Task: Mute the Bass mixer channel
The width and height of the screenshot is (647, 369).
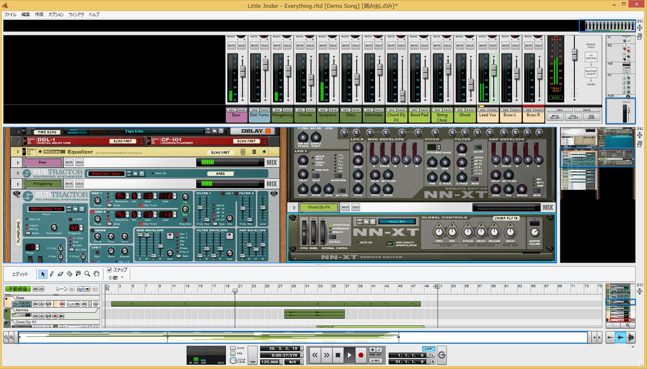Action: (x=232, y=46)
